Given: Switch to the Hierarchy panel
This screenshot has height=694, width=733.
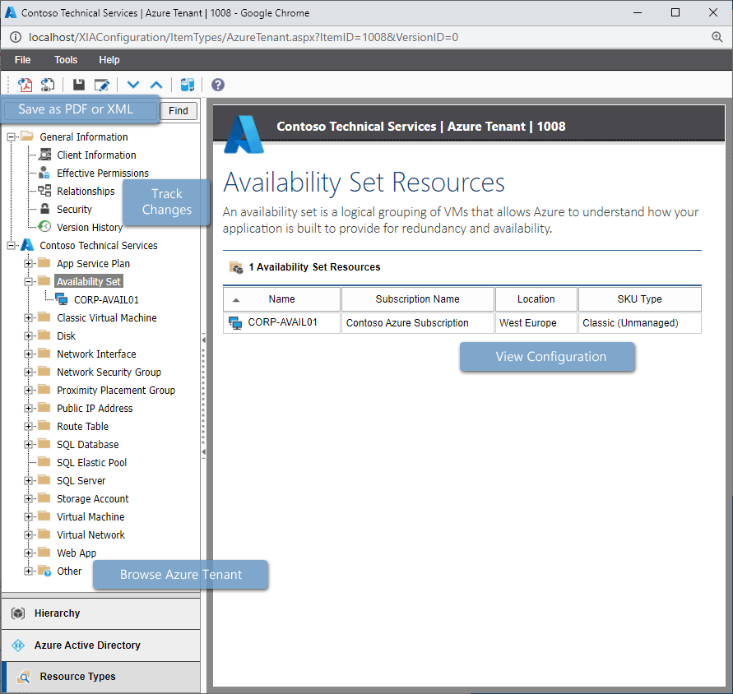Looking at the screenshot, I should point(100,613).
